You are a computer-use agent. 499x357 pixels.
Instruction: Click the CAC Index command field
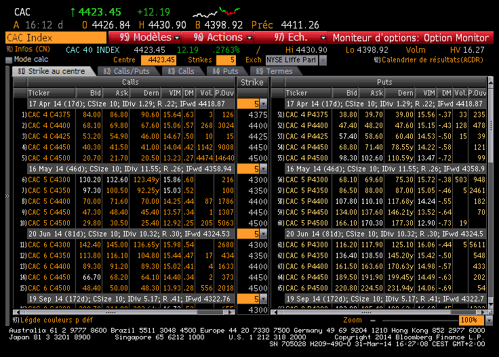point(56,38)
